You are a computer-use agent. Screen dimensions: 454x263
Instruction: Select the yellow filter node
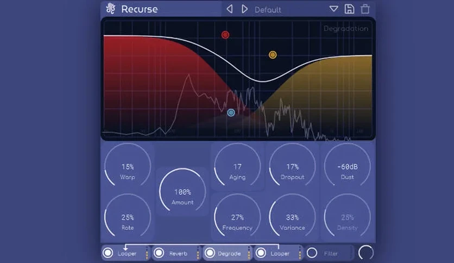tap(273, 55)
